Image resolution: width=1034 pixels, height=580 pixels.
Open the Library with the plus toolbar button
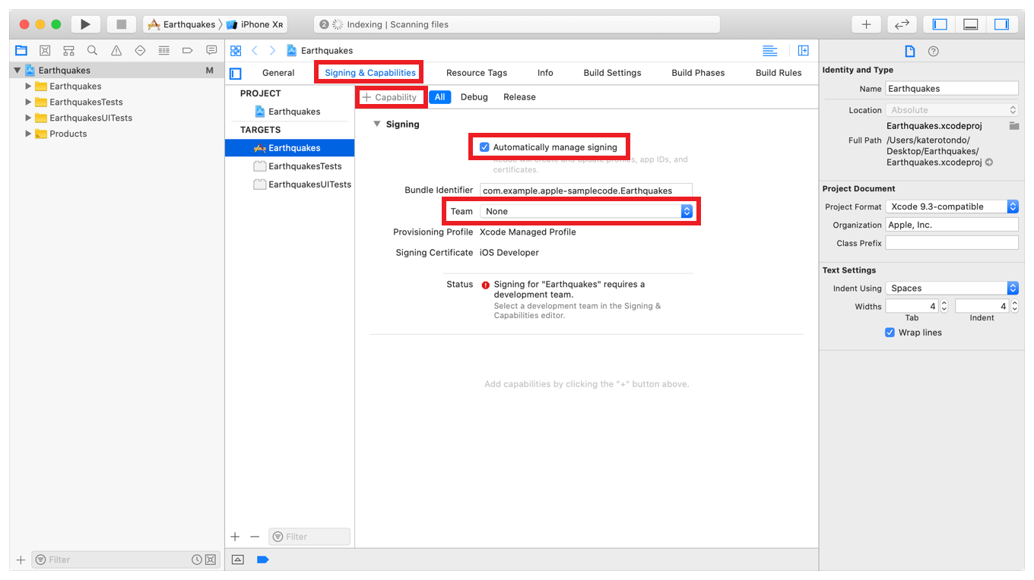tap(866, 24)
